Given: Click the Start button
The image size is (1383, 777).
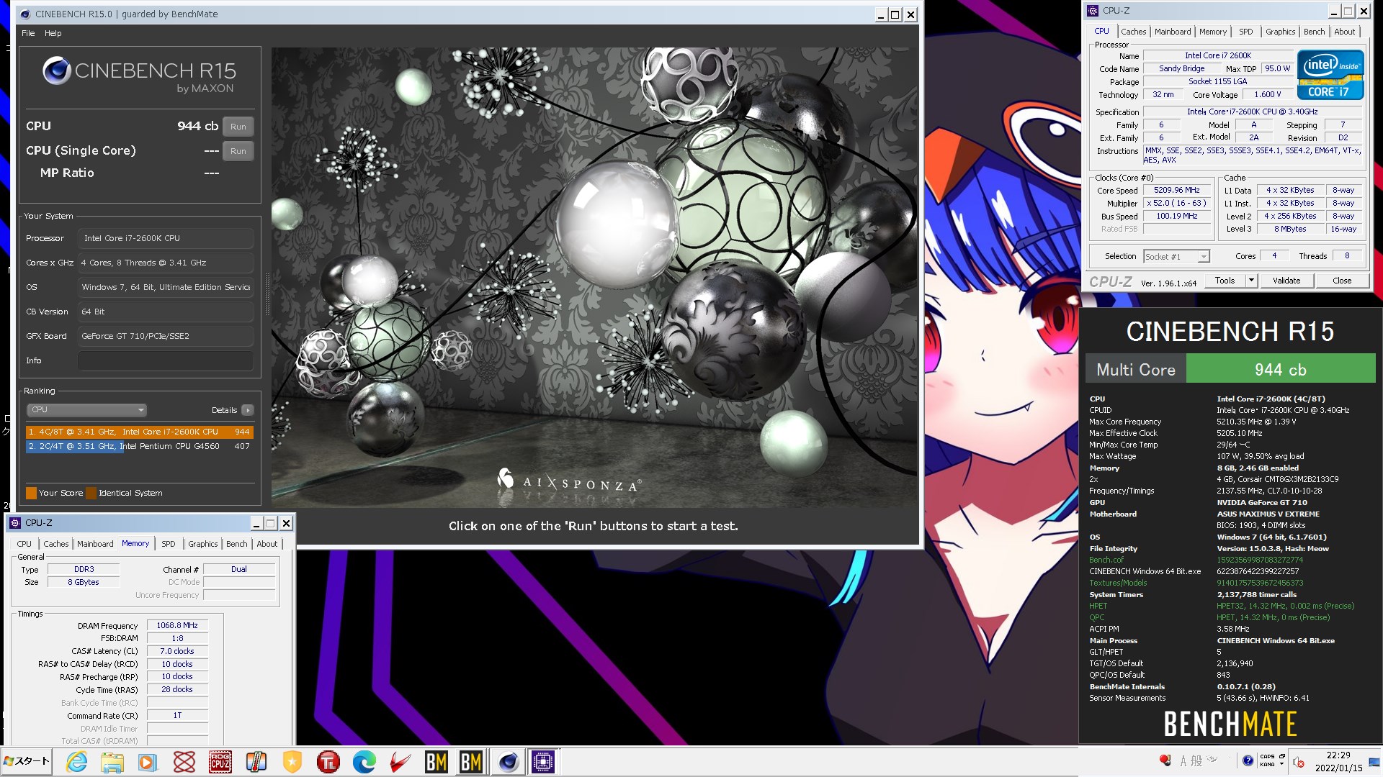Looking at the screenshot, I should point(27,761).
